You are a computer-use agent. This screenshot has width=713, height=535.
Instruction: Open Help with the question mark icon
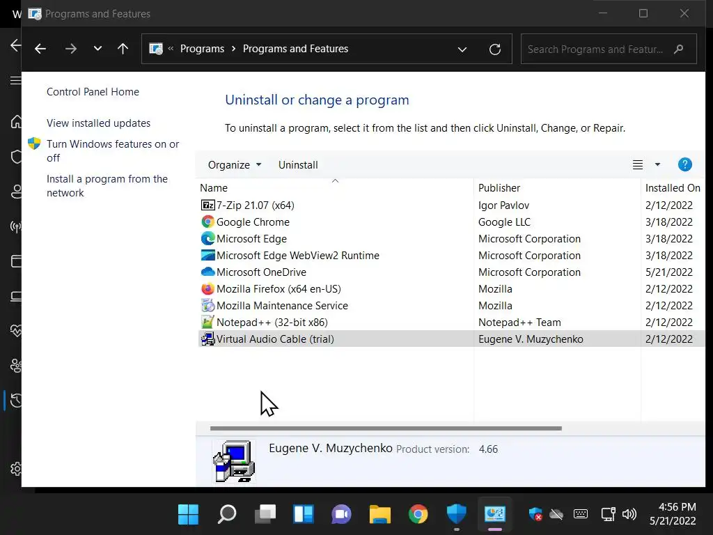685,164
